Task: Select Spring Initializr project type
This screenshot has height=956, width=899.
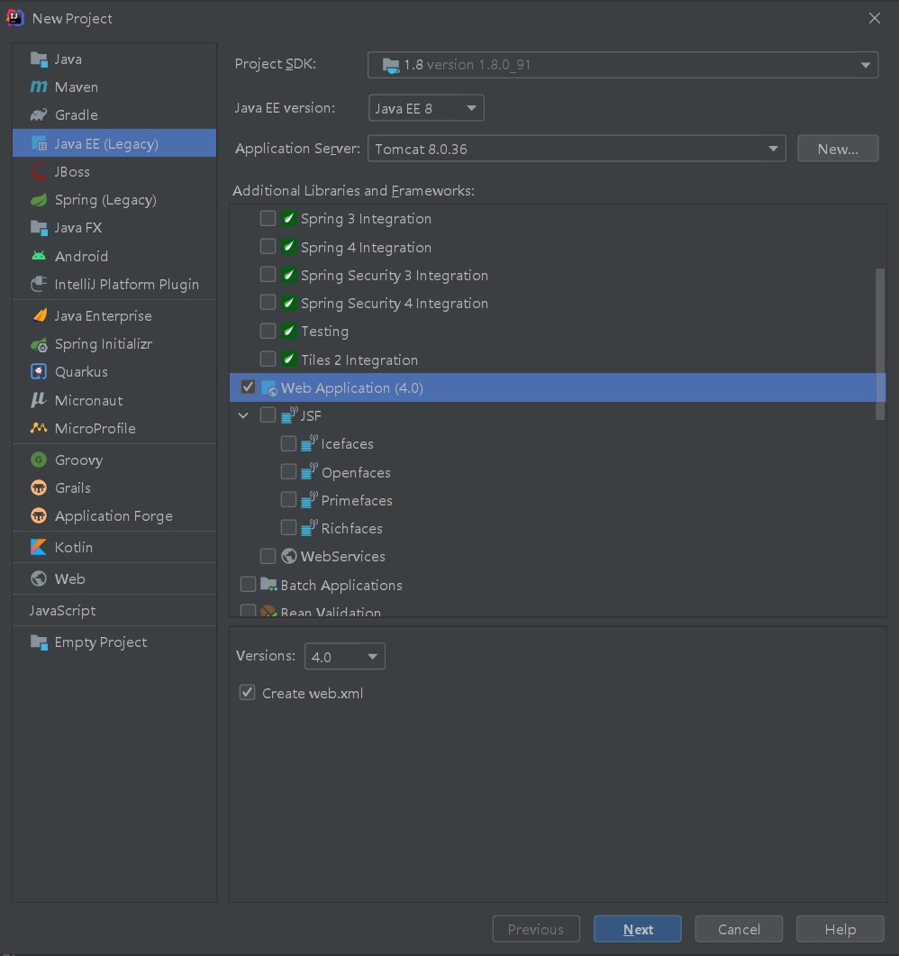Action: [103, 344]
